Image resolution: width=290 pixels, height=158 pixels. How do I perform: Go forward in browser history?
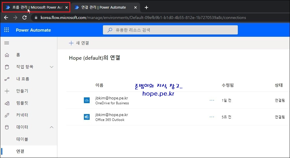pyautogui.click(x=15, y=18)
